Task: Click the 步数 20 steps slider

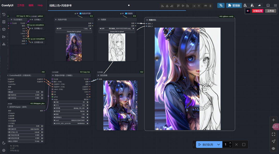Action: click(71, 102)
